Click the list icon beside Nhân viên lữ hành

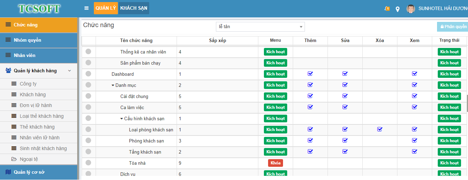tap(14, 138)
